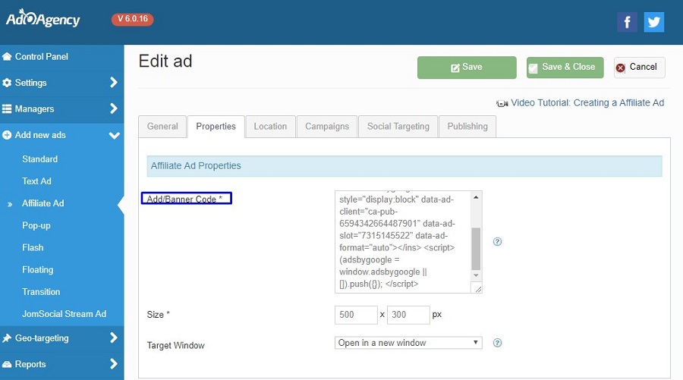The image size is (683, 380).
Task: Click the Add/Banner Code label
Action: pos(184,199)
